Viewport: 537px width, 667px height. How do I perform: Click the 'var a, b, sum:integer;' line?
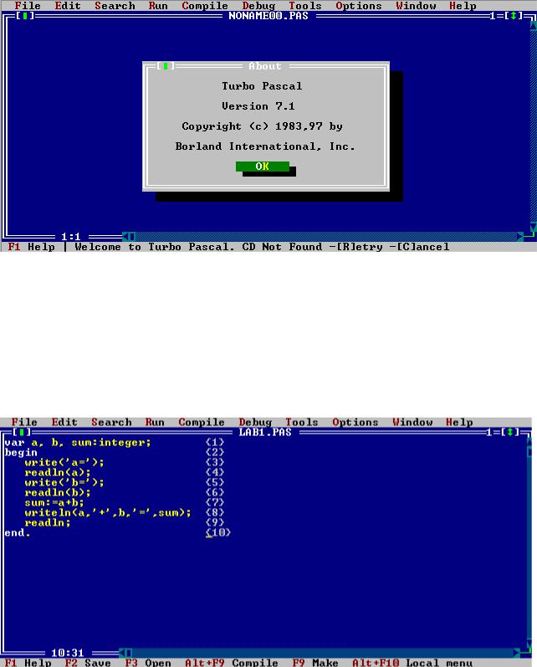[x=78, y=443]
